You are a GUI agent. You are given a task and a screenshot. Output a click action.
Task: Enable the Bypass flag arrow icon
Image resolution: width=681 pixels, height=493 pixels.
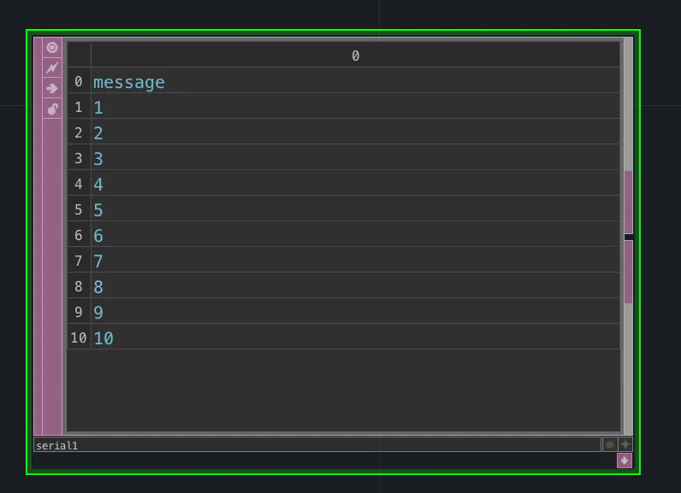52,88
